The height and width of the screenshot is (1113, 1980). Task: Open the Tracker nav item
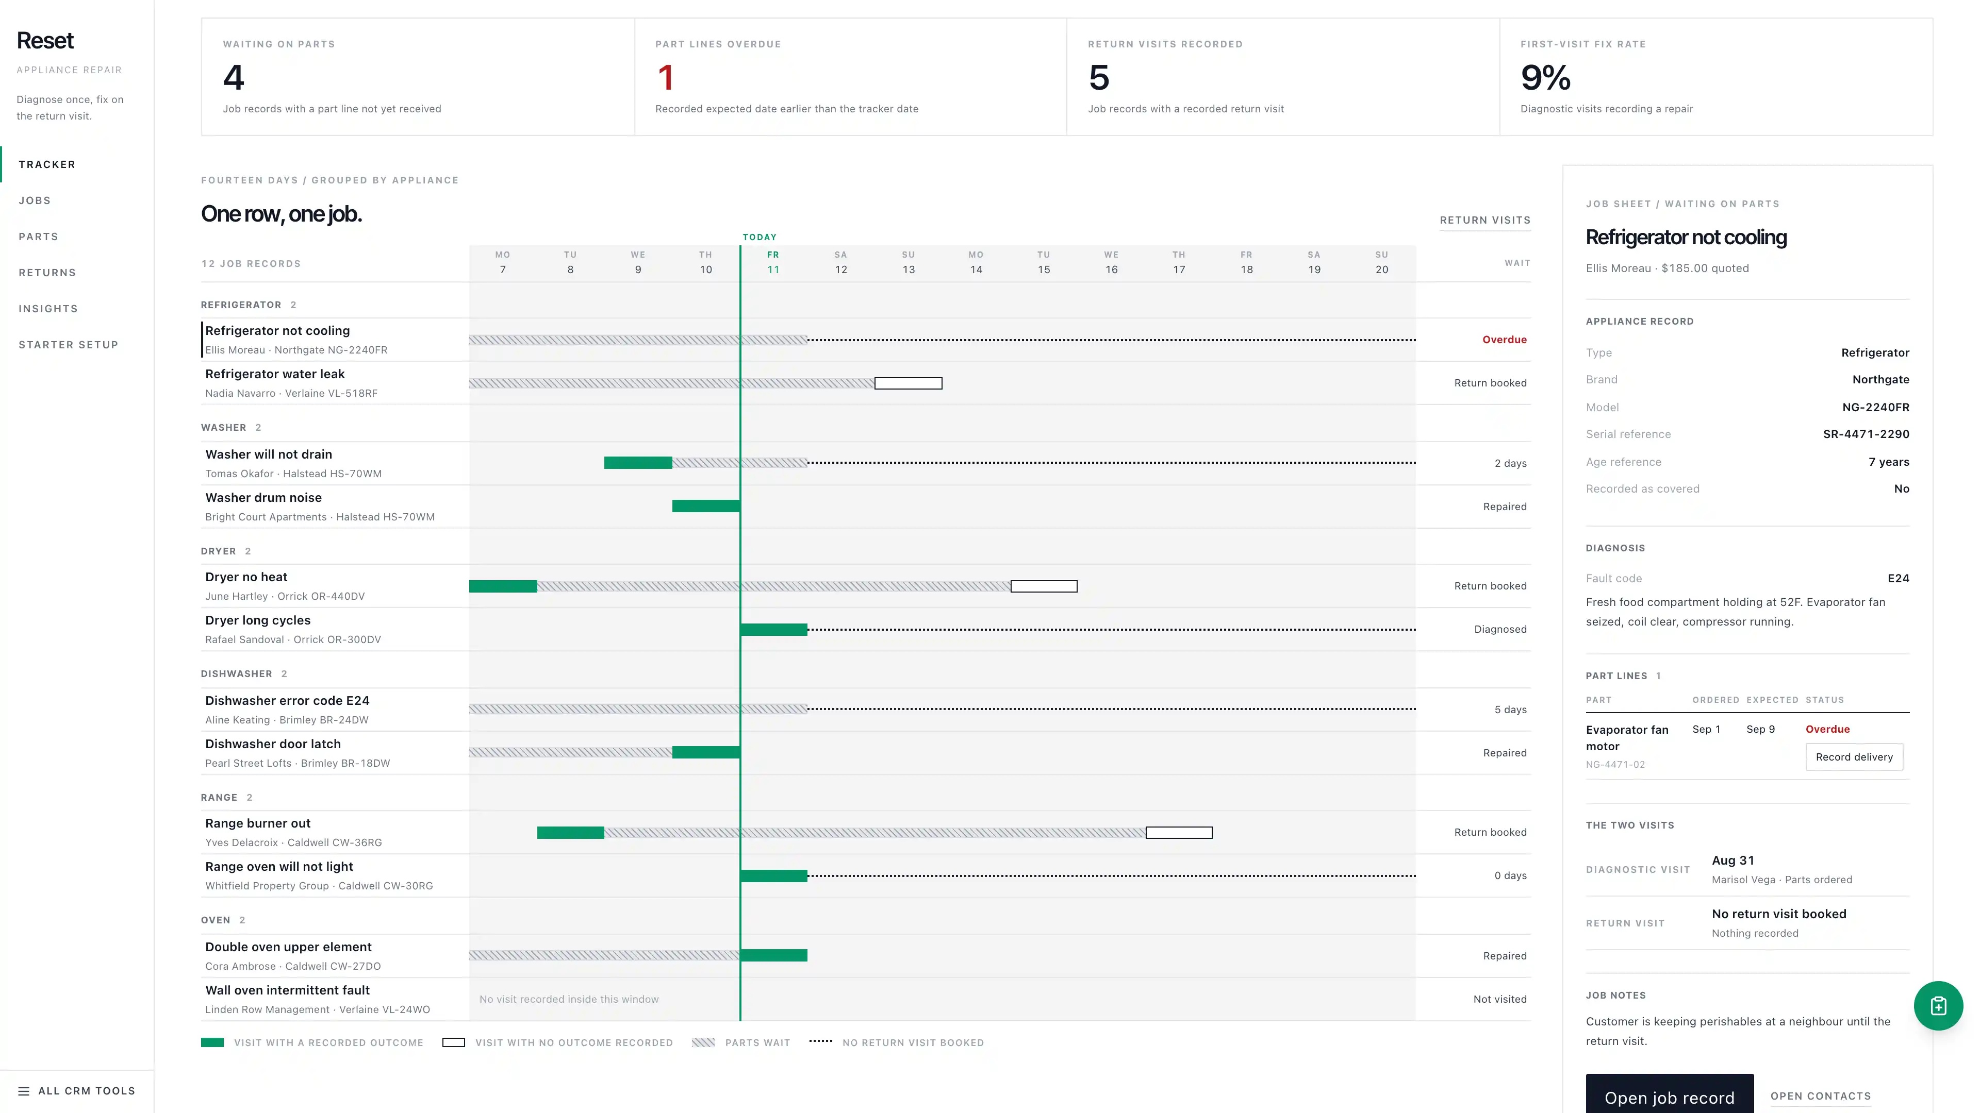point(77,164)
